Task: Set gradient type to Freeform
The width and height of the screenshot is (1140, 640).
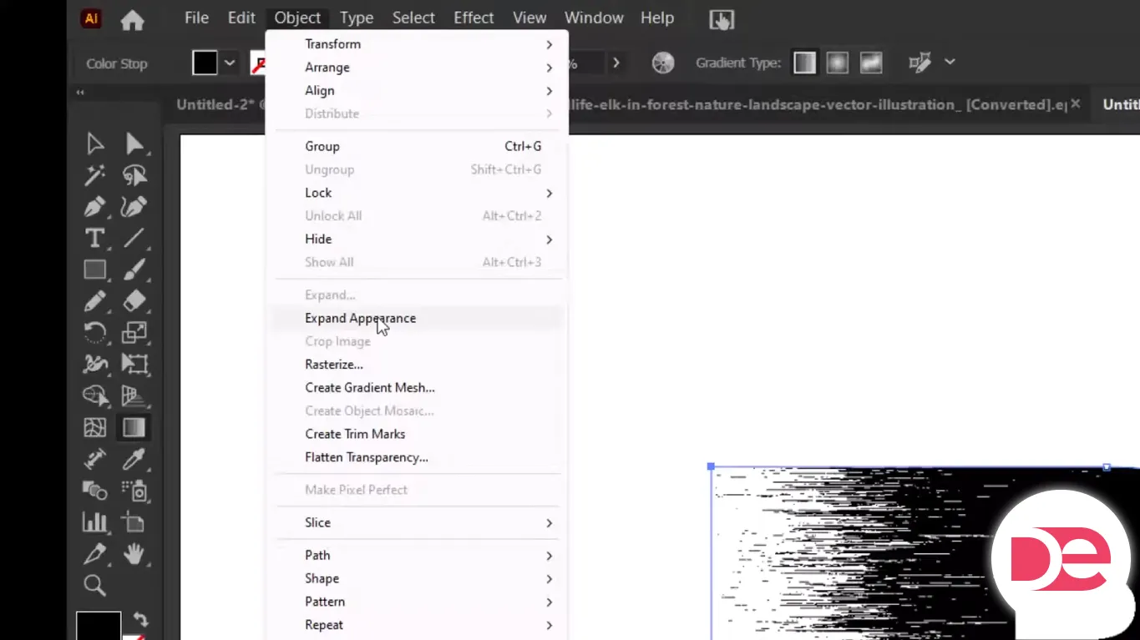Action: (x=871, y=63)
